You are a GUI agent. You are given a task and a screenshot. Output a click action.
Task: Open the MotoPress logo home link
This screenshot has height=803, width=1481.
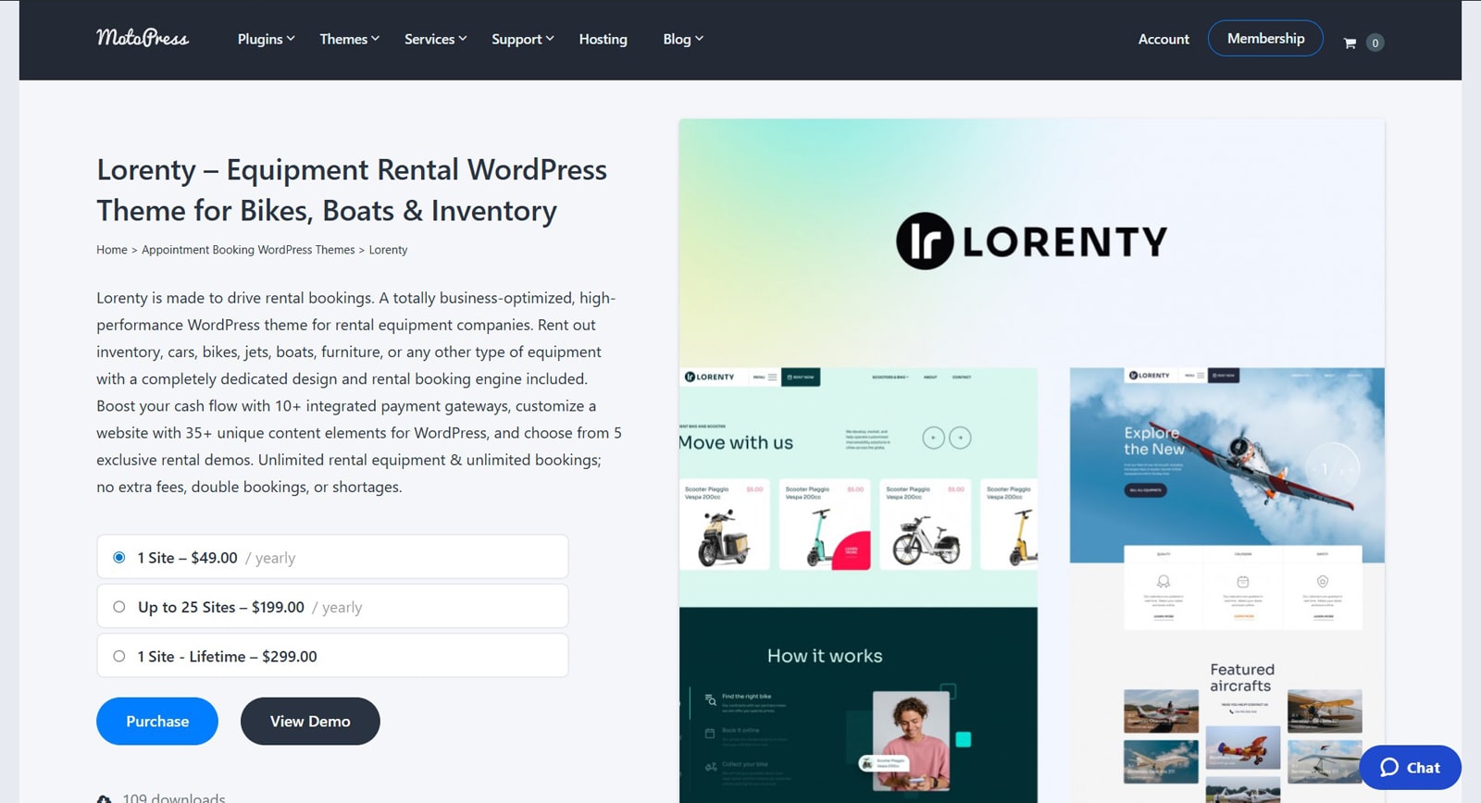pos(143,38)
